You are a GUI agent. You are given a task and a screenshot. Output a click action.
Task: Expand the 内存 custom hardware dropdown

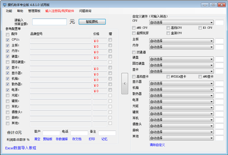coord(182,47)
